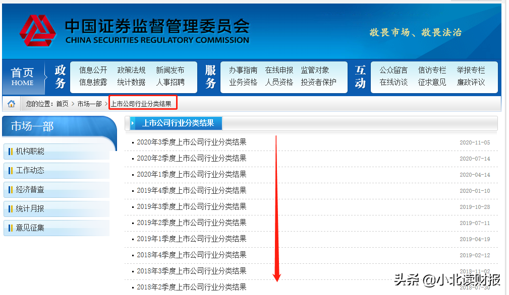Select 工作动态 in the left sidebar

click(30, 170)
